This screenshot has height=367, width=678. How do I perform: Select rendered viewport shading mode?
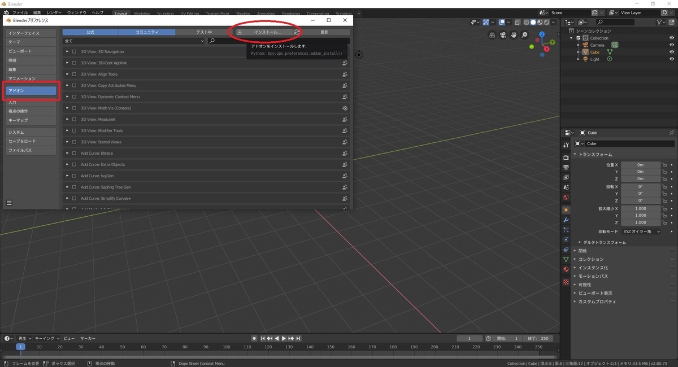tap(546, 22)
